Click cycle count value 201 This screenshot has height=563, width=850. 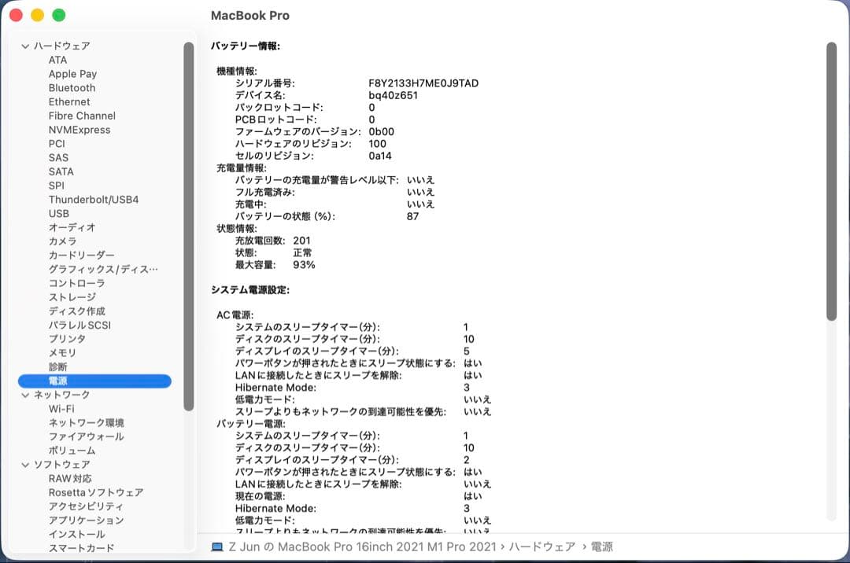point(302,241)
